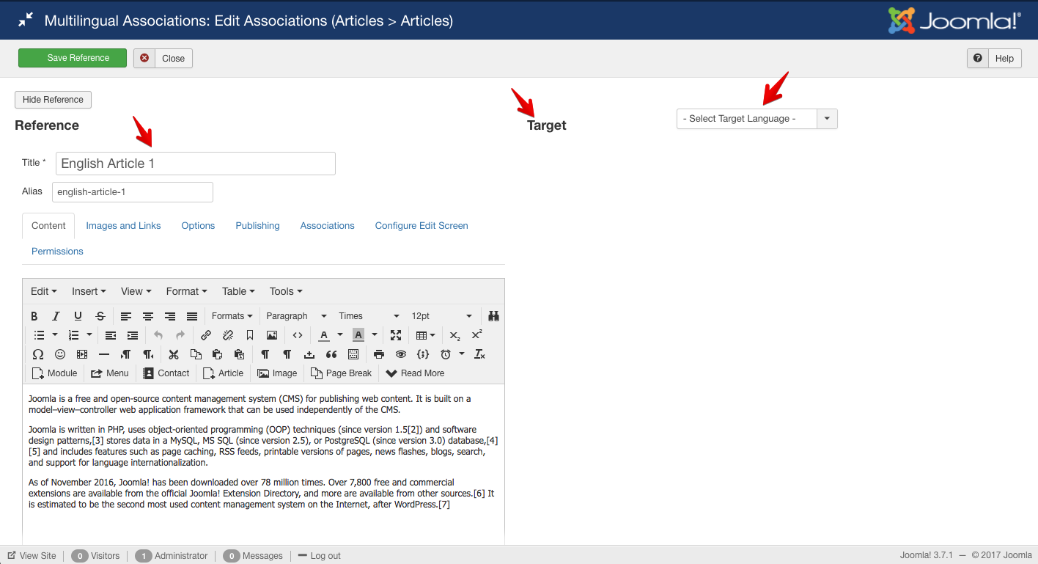
Task: Switch to the Publishing tab
Action: (257, 226)
